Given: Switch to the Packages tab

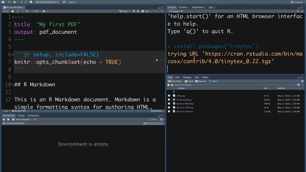Looking at the screenshot, I should [x=187, y=77].
